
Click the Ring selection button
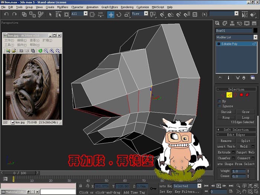(x=226, y=117)
